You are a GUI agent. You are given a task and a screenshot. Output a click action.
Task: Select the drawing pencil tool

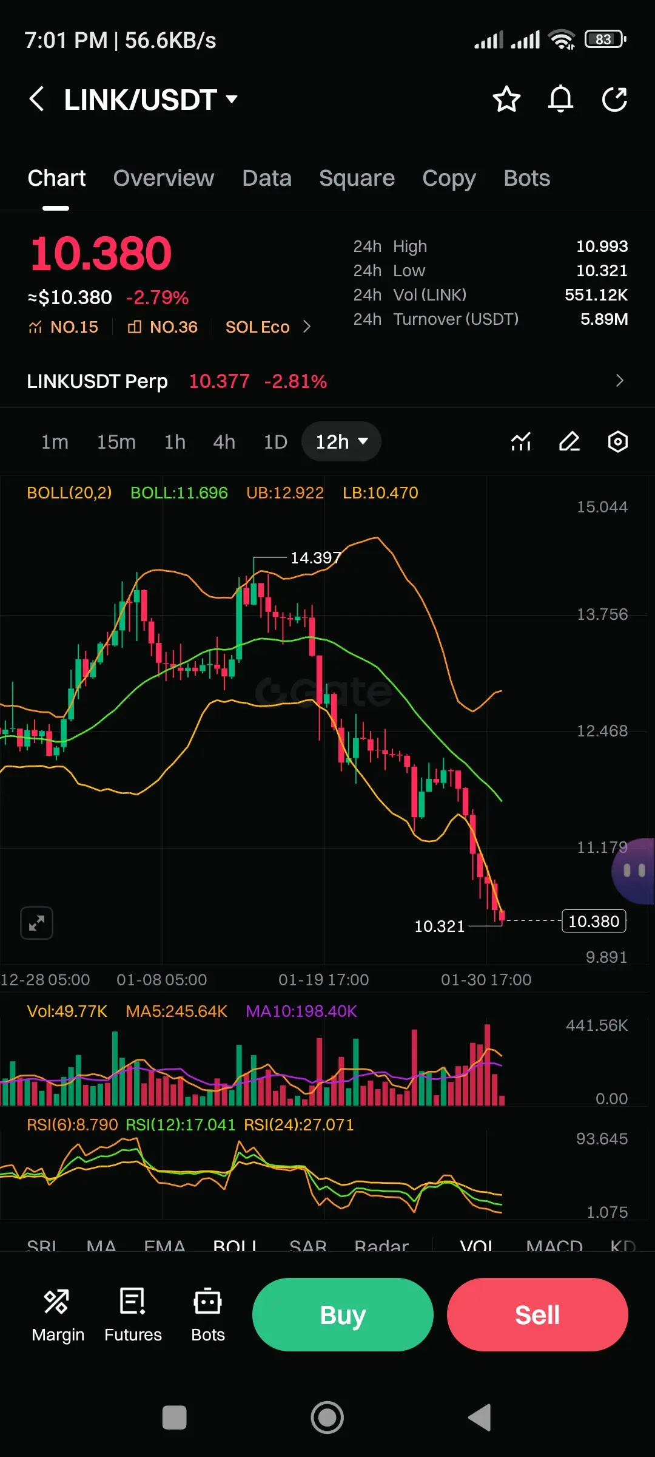pyautogui.click(x=569, y=441)
